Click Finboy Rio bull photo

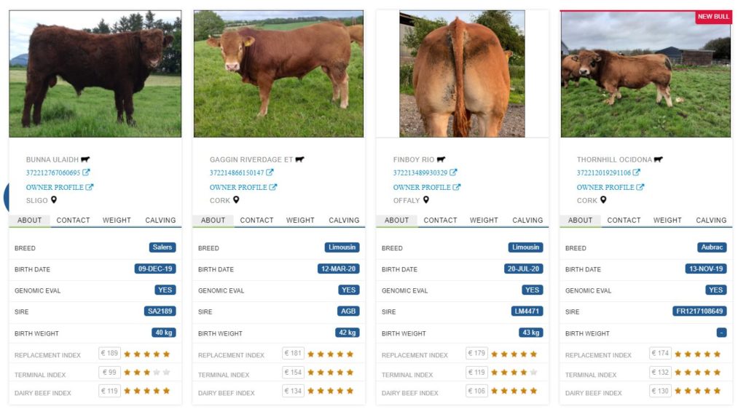pyautogui.click(x=462, y=74)
